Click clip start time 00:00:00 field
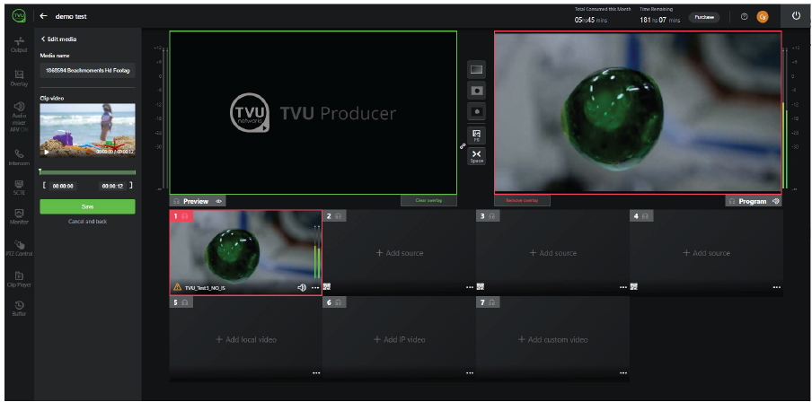Screen dimensions: 812x402 point(63,186)
